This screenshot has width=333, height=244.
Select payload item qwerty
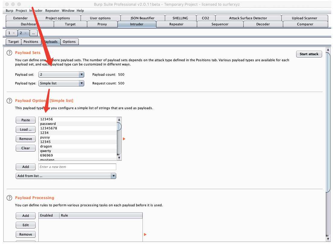click(78, 151)
